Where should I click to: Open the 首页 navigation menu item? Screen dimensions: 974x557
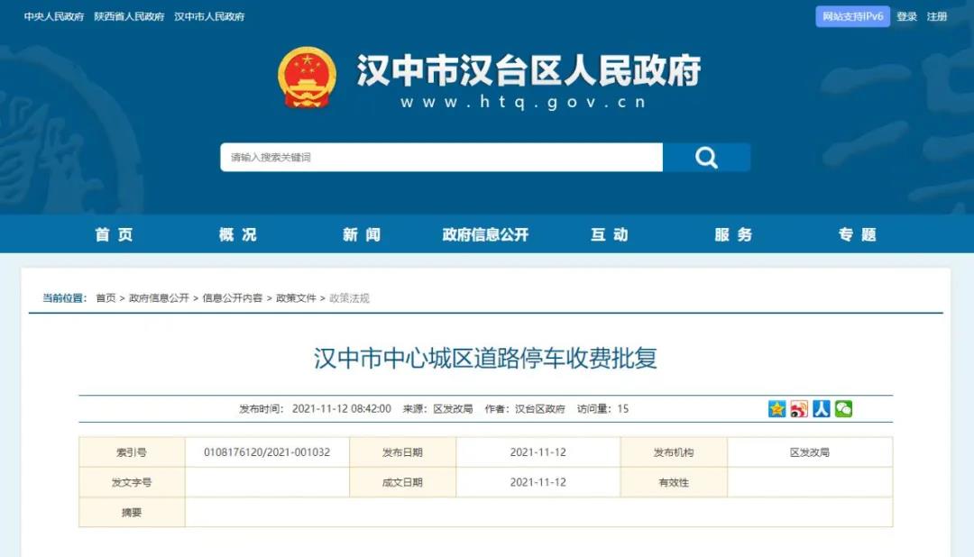[x=114, y=234]
